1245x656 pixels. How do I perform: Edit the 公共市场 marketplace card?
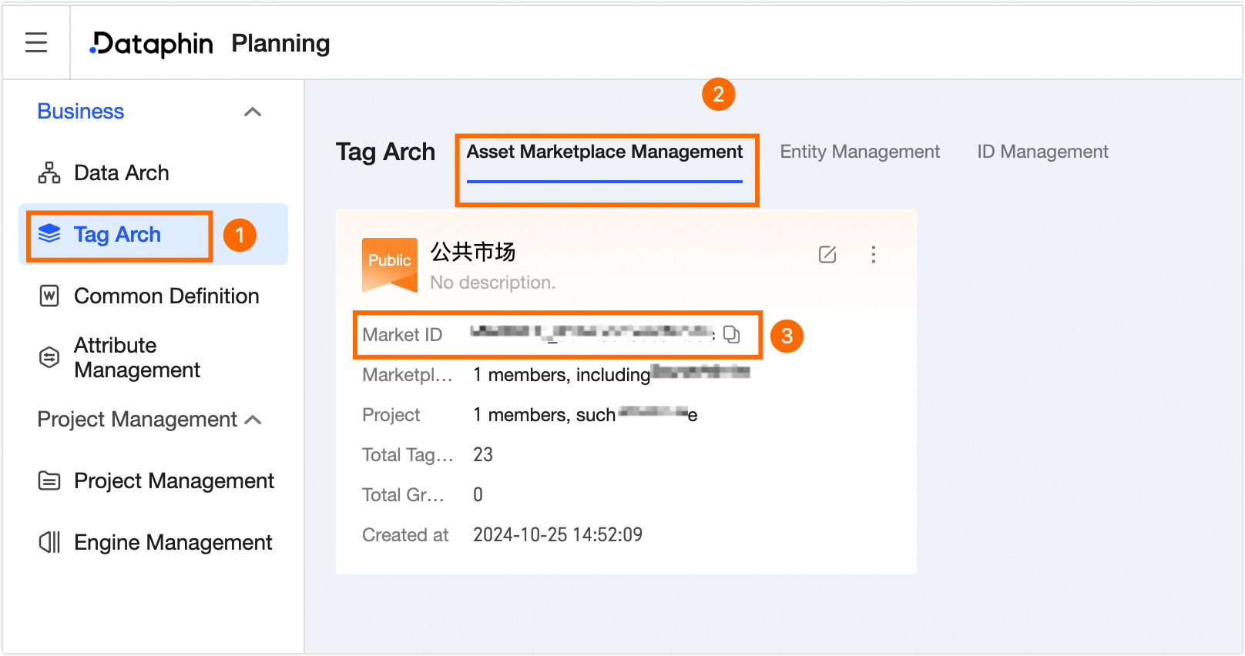(x=827, y=254)
